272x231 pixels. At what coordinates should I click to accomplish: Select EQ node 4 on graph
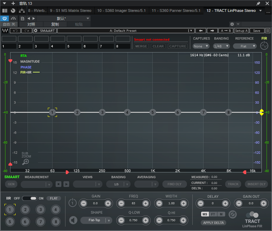tap(127, 112)
